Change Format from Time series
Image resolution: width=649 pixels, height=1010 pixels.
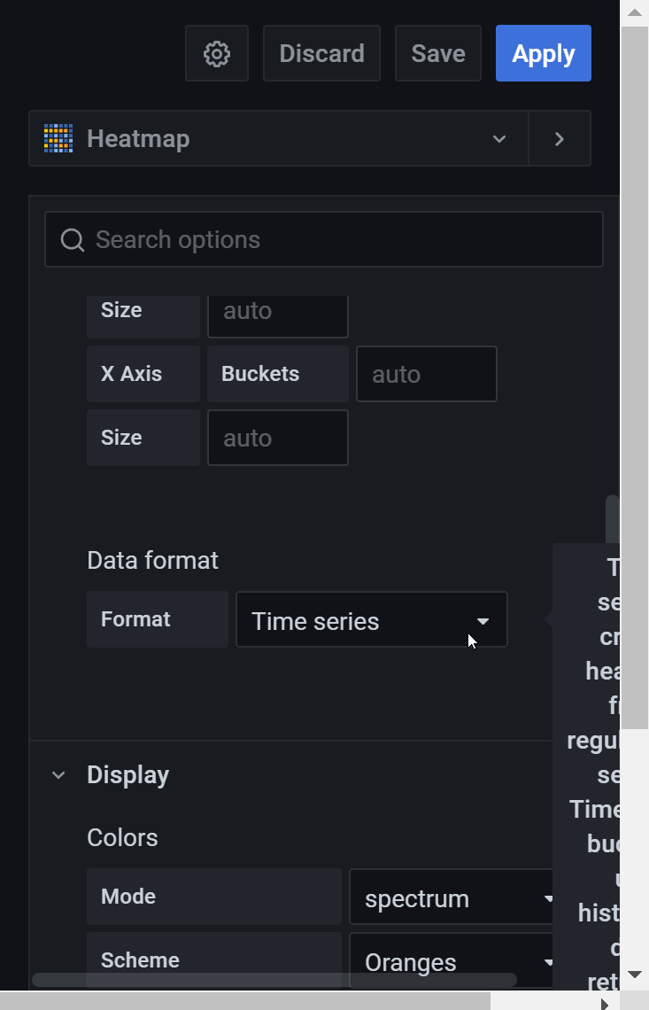(372, 620)
